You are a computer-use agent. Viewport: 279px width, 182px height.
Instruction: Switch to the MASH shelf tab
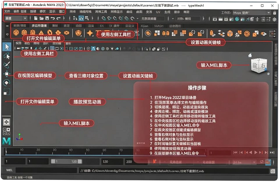click(159, 26)
